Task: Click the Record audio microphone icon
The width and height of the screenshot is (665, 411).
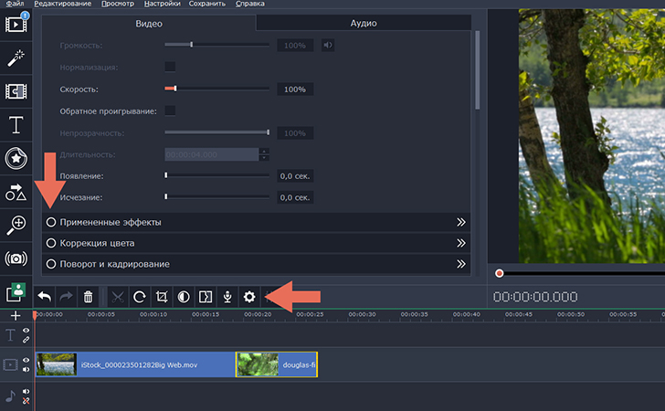Action: [x=227, y=296]
